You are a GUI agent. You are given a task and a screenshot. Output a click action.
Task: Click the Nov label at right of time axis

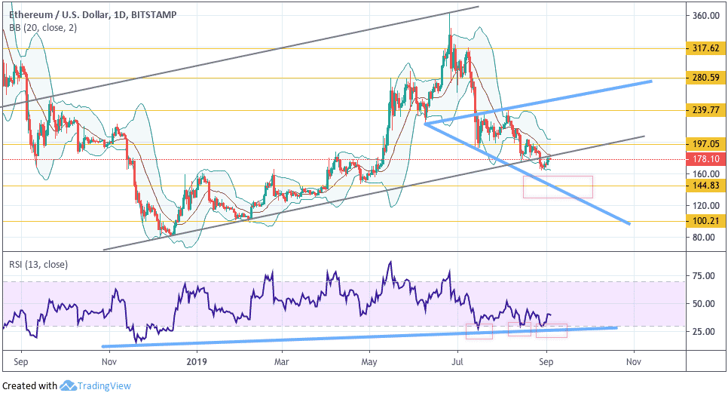point(634,362)
